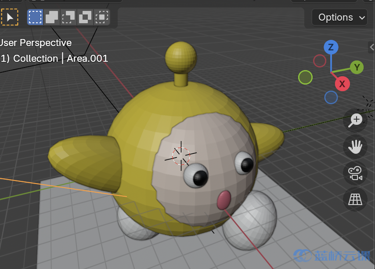Click the negative Y axis gizmo circle
This screenshot has height=269, width=375.
(305, 78)
